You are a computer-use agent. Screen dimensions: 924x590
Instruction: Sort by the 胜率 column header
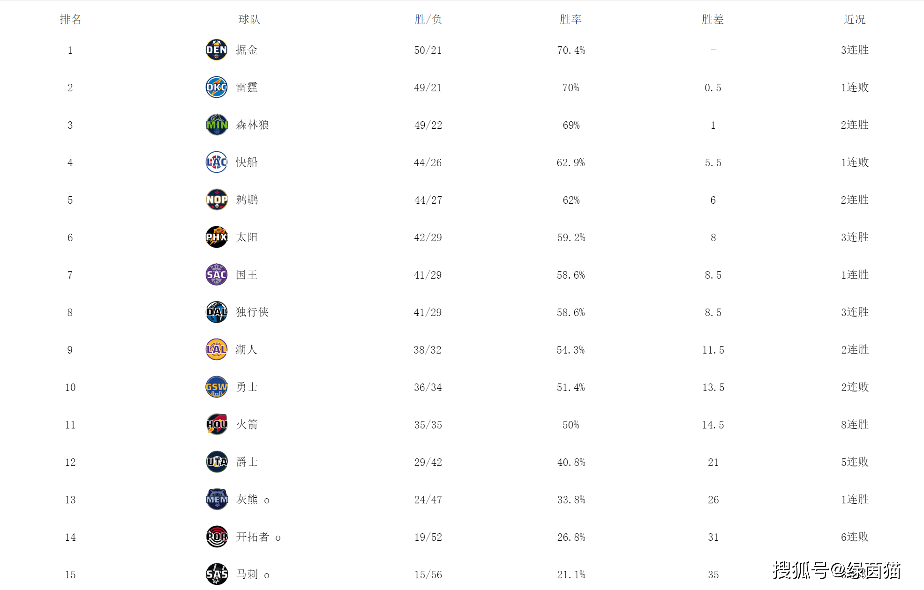(571, 19)
